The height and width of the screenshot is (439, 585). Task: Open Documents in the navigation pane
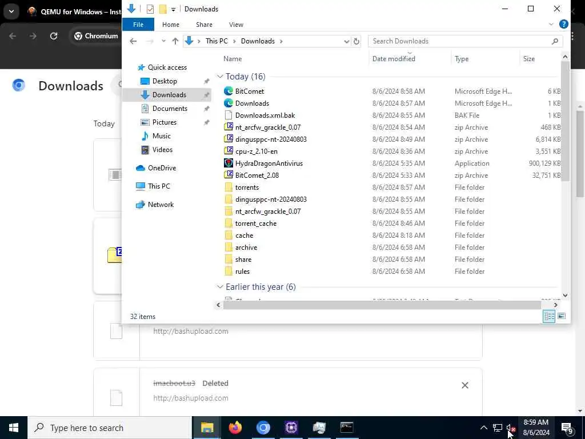coord(170,108)
